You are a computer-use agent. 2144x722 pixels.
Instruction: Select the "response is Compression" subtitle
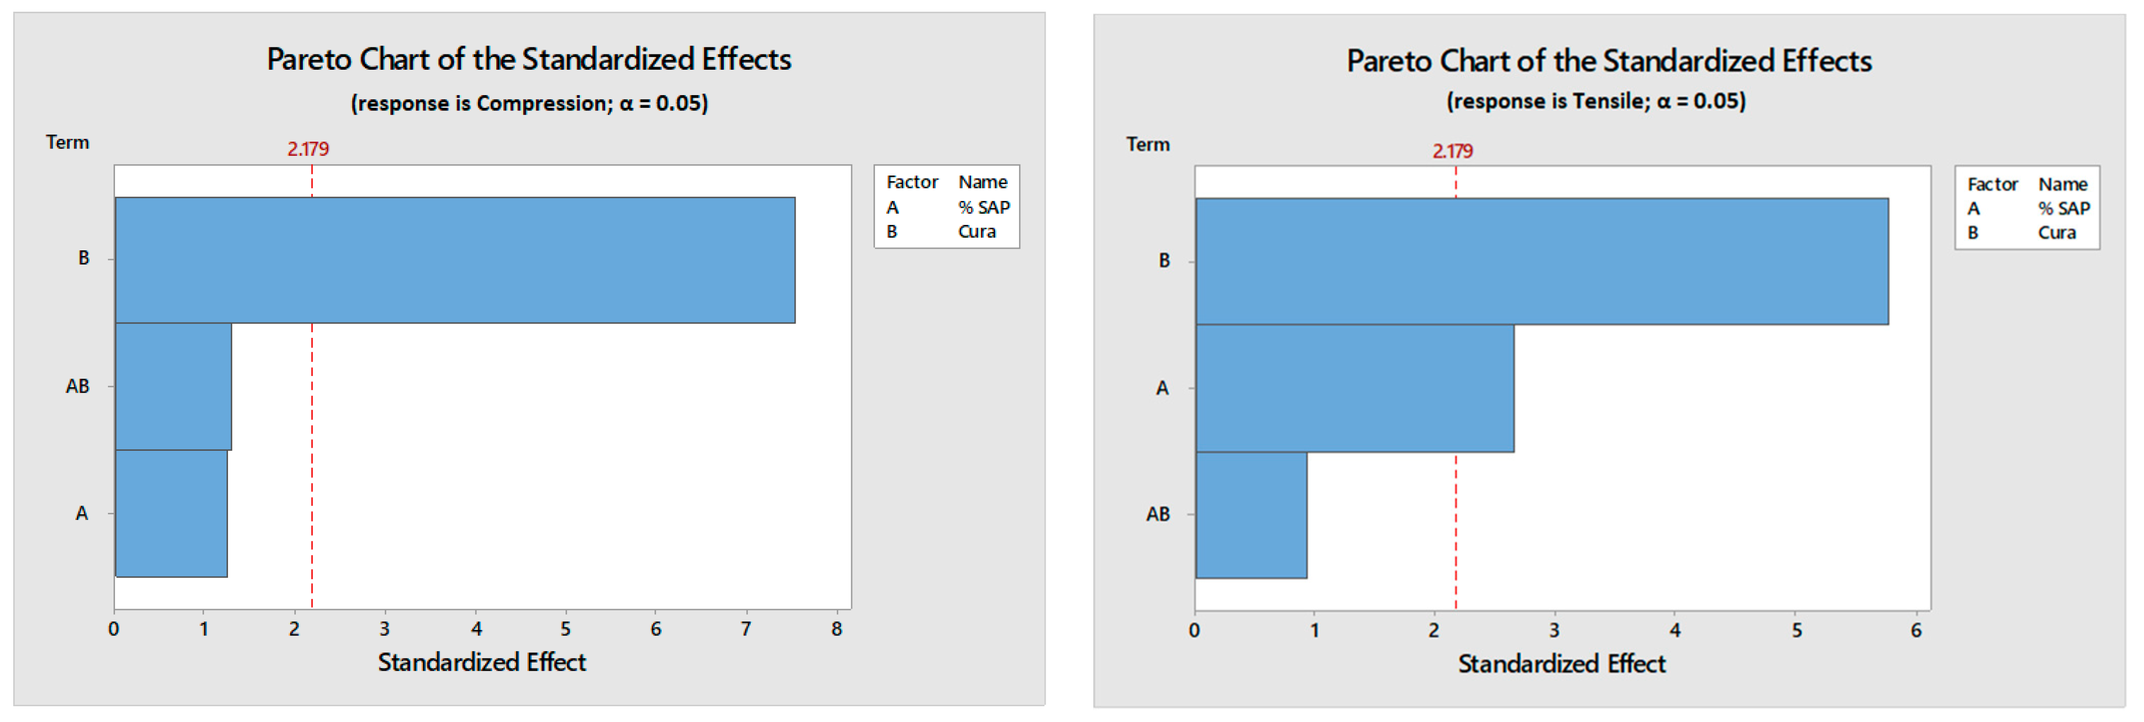[x=528, y=103]
